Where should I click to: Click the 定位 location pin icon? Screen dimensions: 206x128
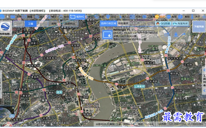[x=108, y=17]
